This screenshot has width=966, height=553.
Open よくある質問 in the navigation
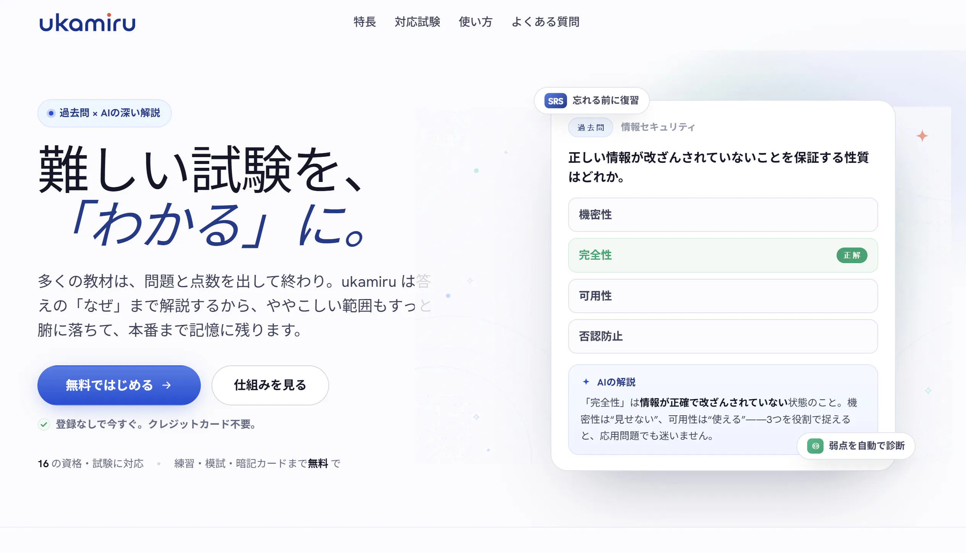point(545,22)
